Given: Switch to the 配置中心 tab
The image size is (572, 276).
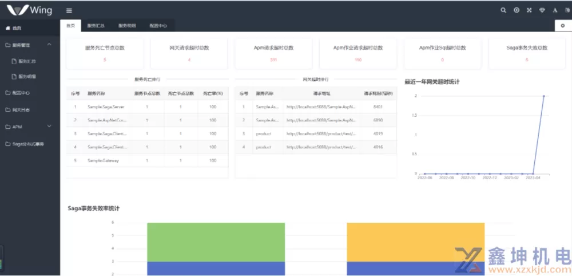Looking at the screenshot, I should pyautogui.click(x=158, y=26).
